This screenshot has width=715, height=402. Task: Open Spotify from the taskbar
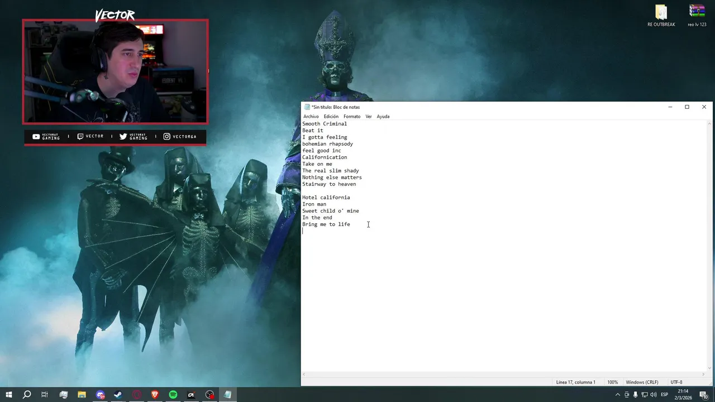click(x=173, y=395)
